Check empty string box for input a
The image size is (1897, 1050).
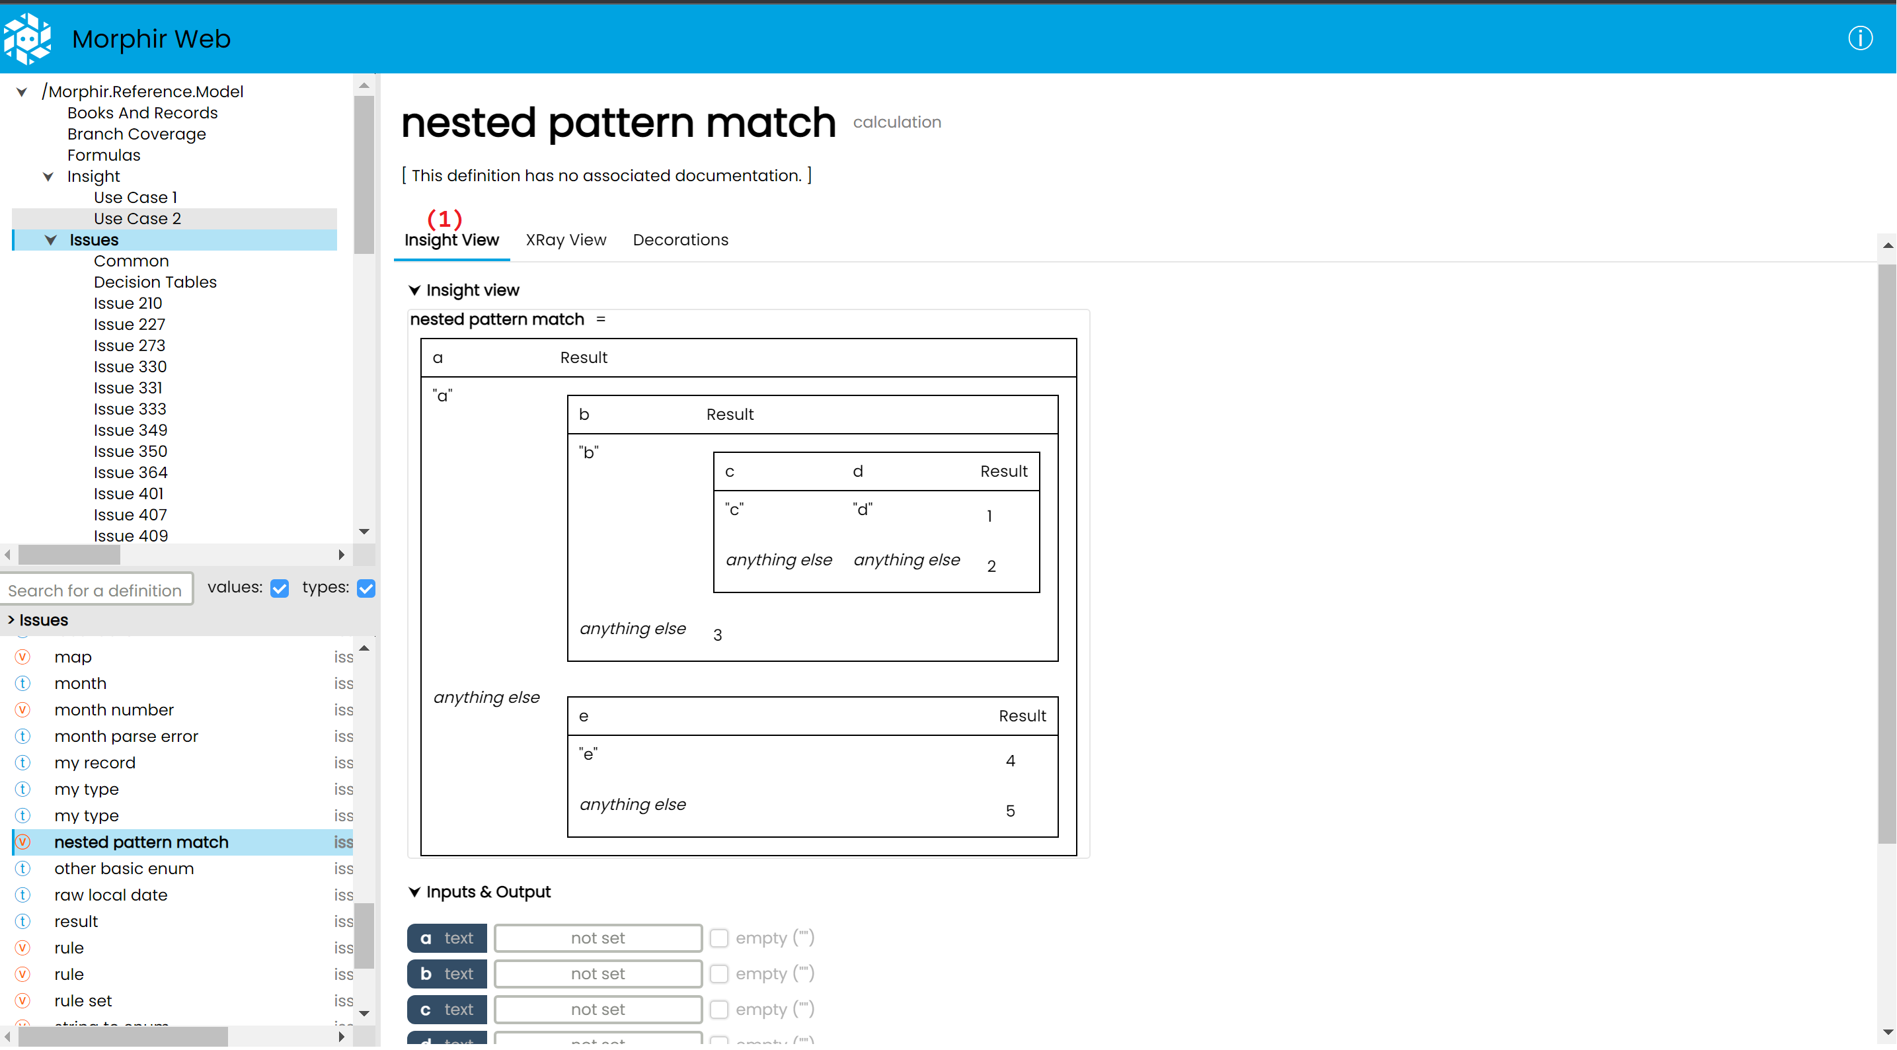718,939
